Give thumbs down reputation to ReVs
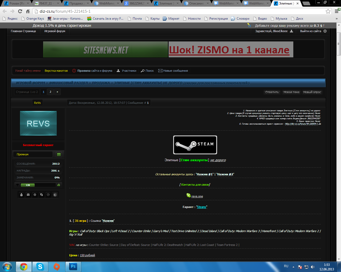This screenshot has height=272, width=341. [18, 185]
